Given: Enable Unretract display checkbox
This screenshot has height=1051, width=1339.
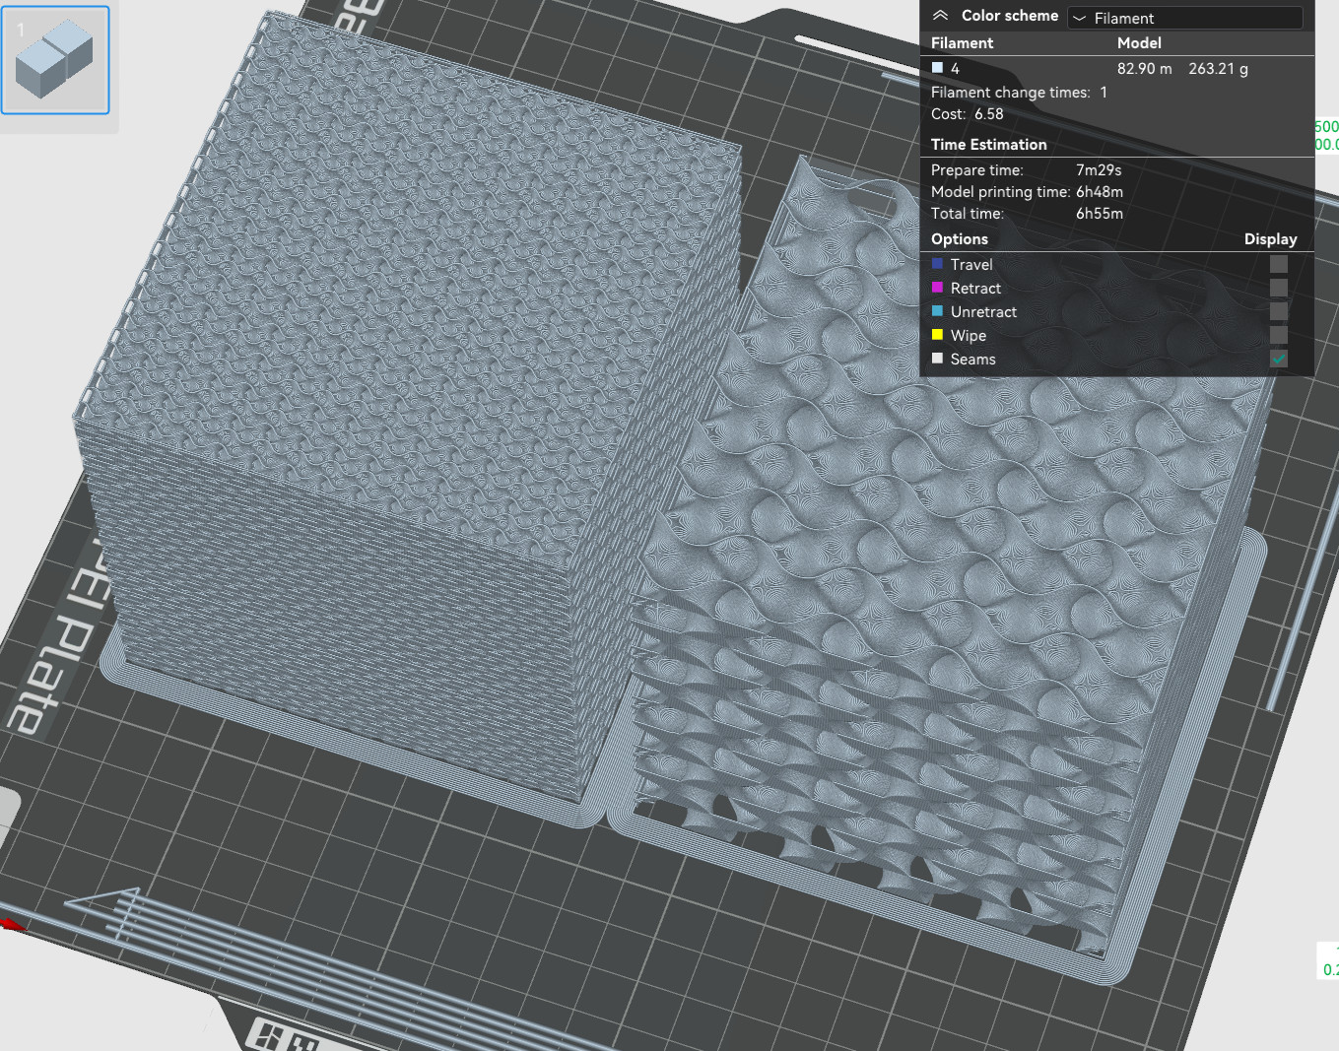Looking at the screenshot, I should [1279, 311].
